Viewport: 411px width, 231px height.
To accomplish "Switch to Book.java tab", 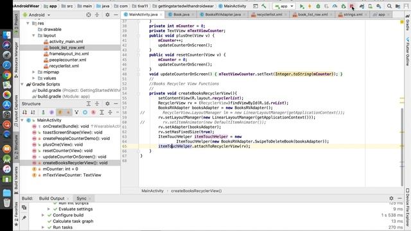I will click(181, 14).
